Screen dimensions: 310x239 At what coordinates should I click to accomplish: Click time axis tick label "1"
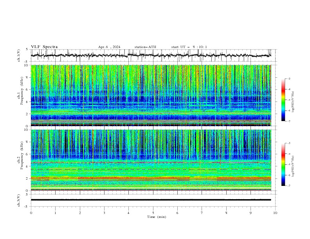pos(55,213)
